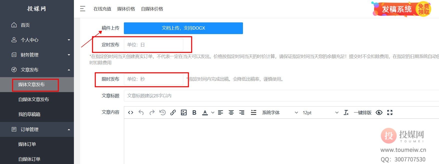The image size is (439, 164).
Task: Insert a hyperlink using the link icon
Action: (x=173, y=113)
